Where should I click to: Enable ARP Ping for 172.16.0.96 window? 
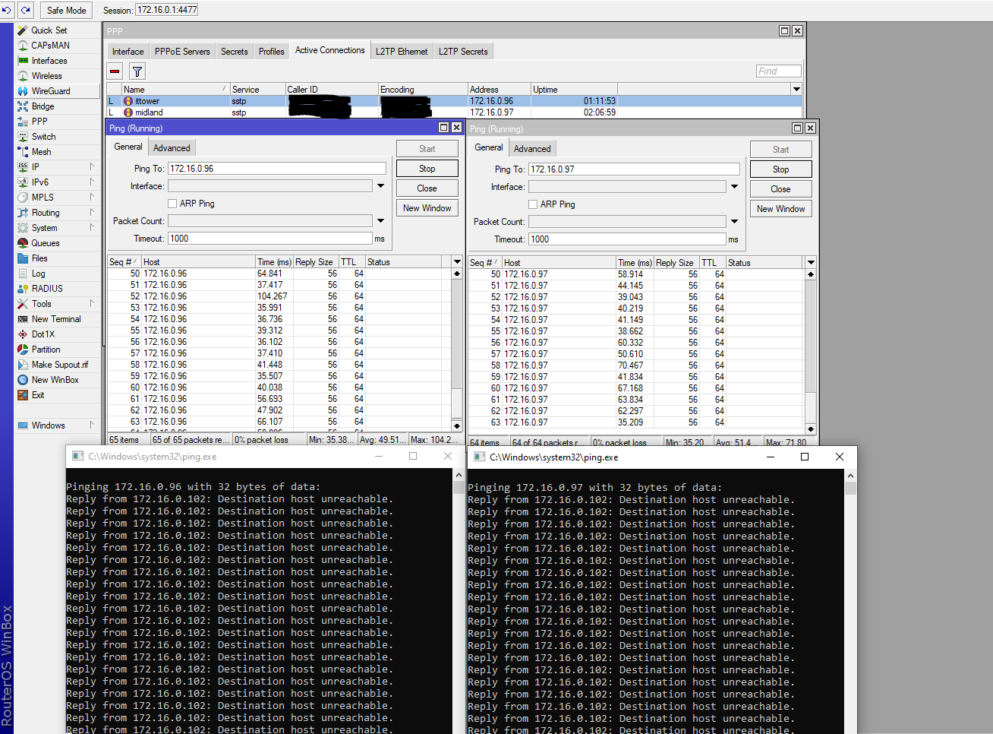click(172, 204)
